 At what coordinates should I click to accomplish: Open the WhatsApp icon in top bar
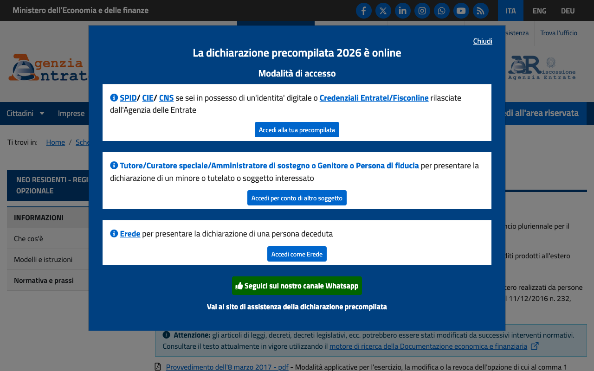[442, 11]
